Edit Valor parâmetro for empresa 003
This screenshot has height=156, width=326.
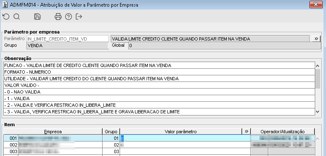point(185,151)
